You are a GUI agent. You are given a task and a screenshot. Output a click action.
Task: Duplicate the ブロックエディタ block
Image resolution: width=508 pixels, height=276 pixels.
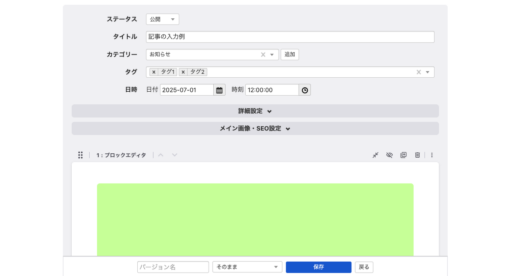403,155
